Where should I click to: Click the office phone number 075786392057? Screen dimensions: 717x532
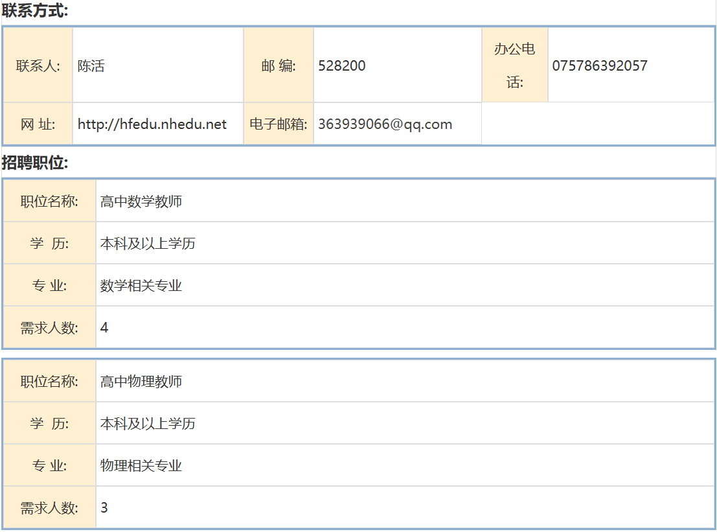600,65
